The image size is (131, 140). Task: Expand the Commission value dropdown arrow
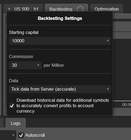[38, 65]
